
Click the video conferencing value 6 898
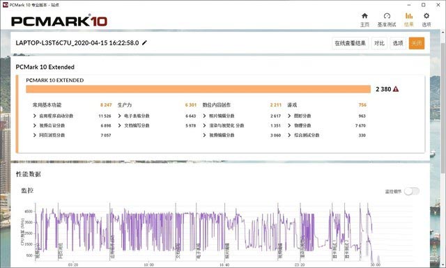[x=106, y=125]
